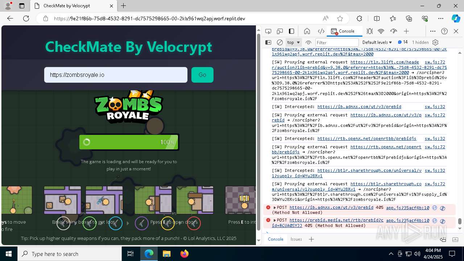This screenshot has width=464, height=261.
Task: Explain the adnxs error with Copilot
Action: pyautogui.click(x=443, y=208)
